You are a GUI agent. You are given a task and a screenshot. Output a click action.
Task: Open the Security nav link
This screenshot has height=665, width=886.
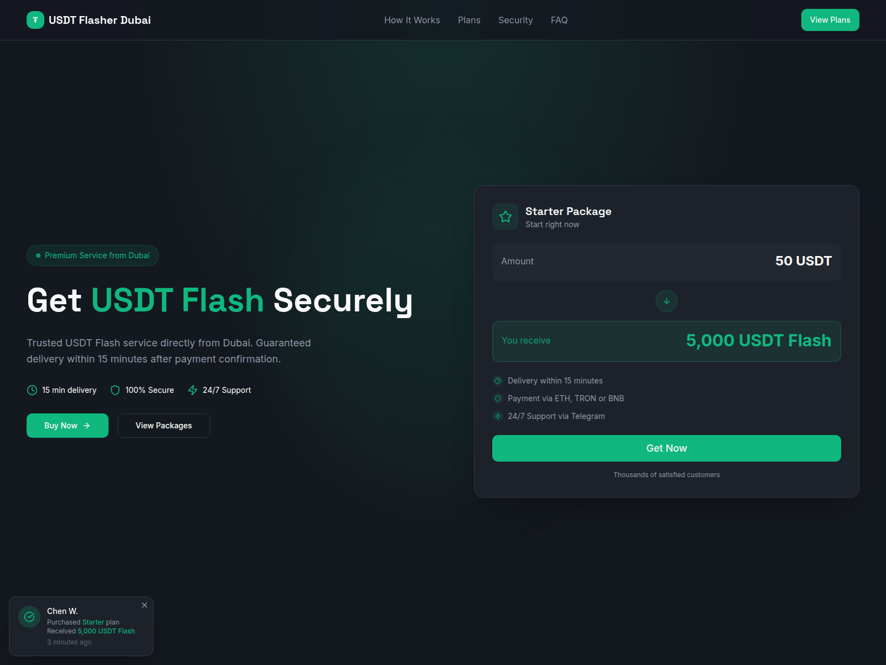point(516,20)
